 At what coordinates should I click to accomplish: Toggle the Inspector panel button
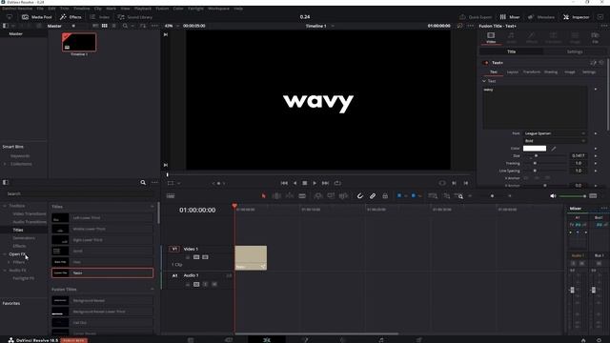576,17
